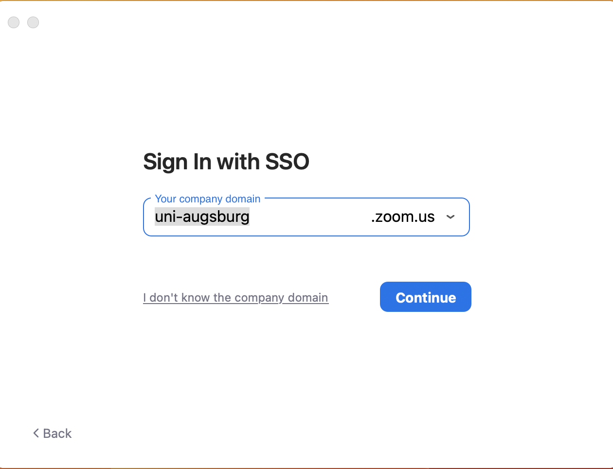Click the highlighted uni-augsburg text
Image resolution: width=613 pixels, height=469 pixels.
tap(202, 216)
